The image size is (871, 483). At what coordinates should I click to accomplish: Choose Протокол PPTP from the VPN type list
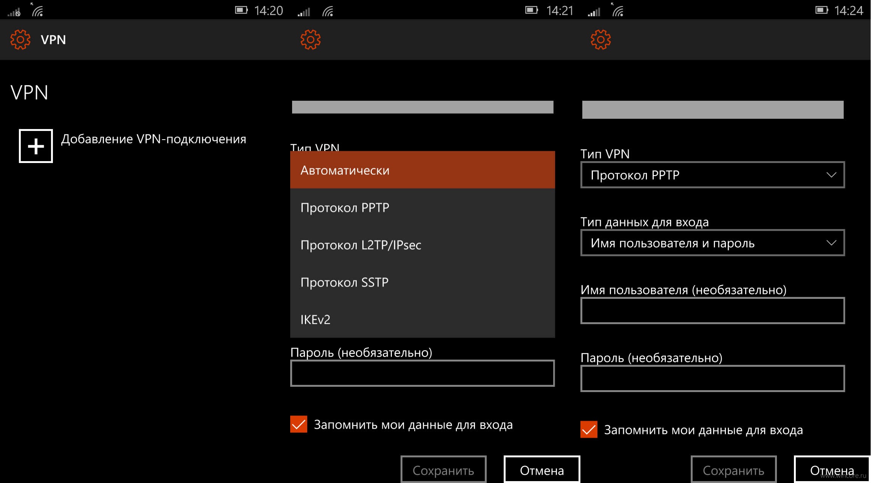[422, 207]
